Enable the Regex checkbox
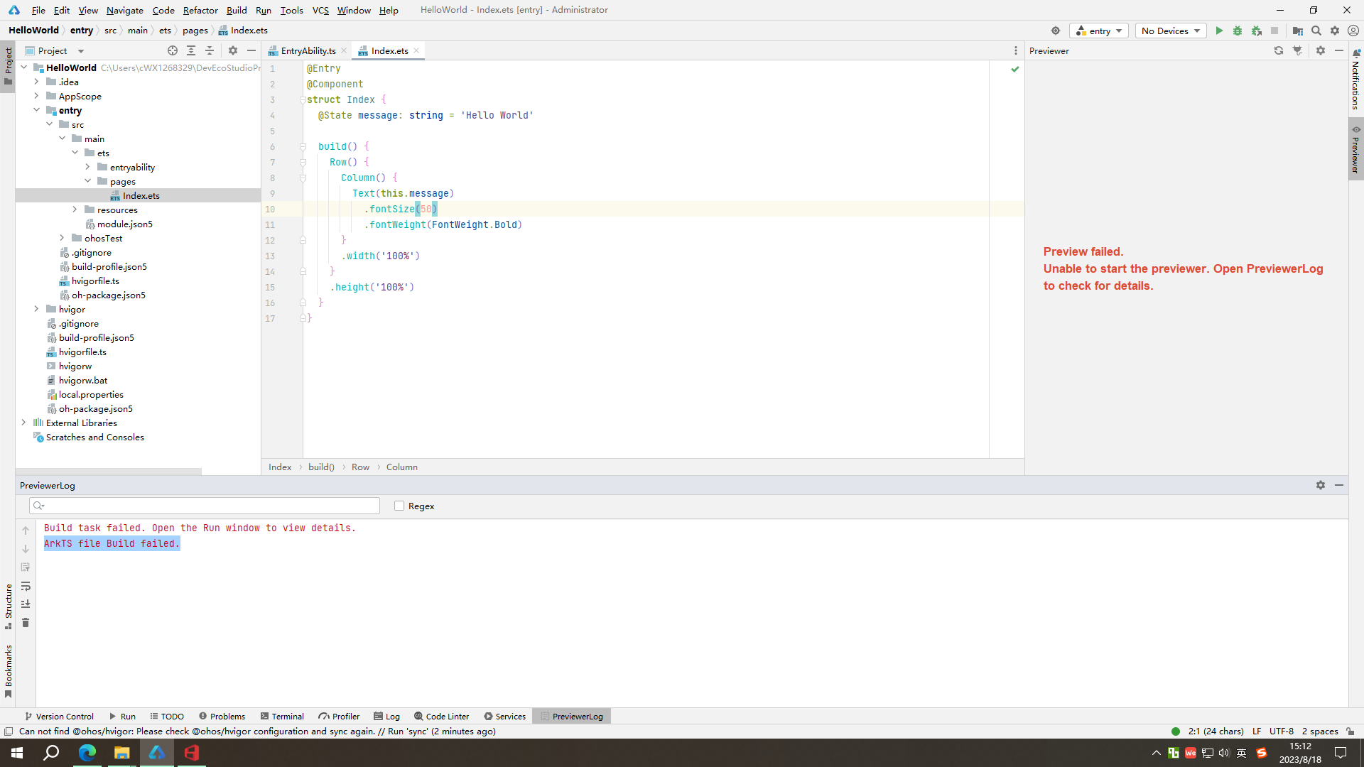 coord(399,506)
